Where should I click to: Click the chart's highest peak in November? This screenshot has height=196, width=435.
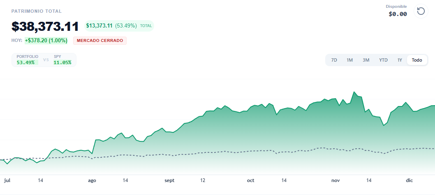(x=353, y=92)
